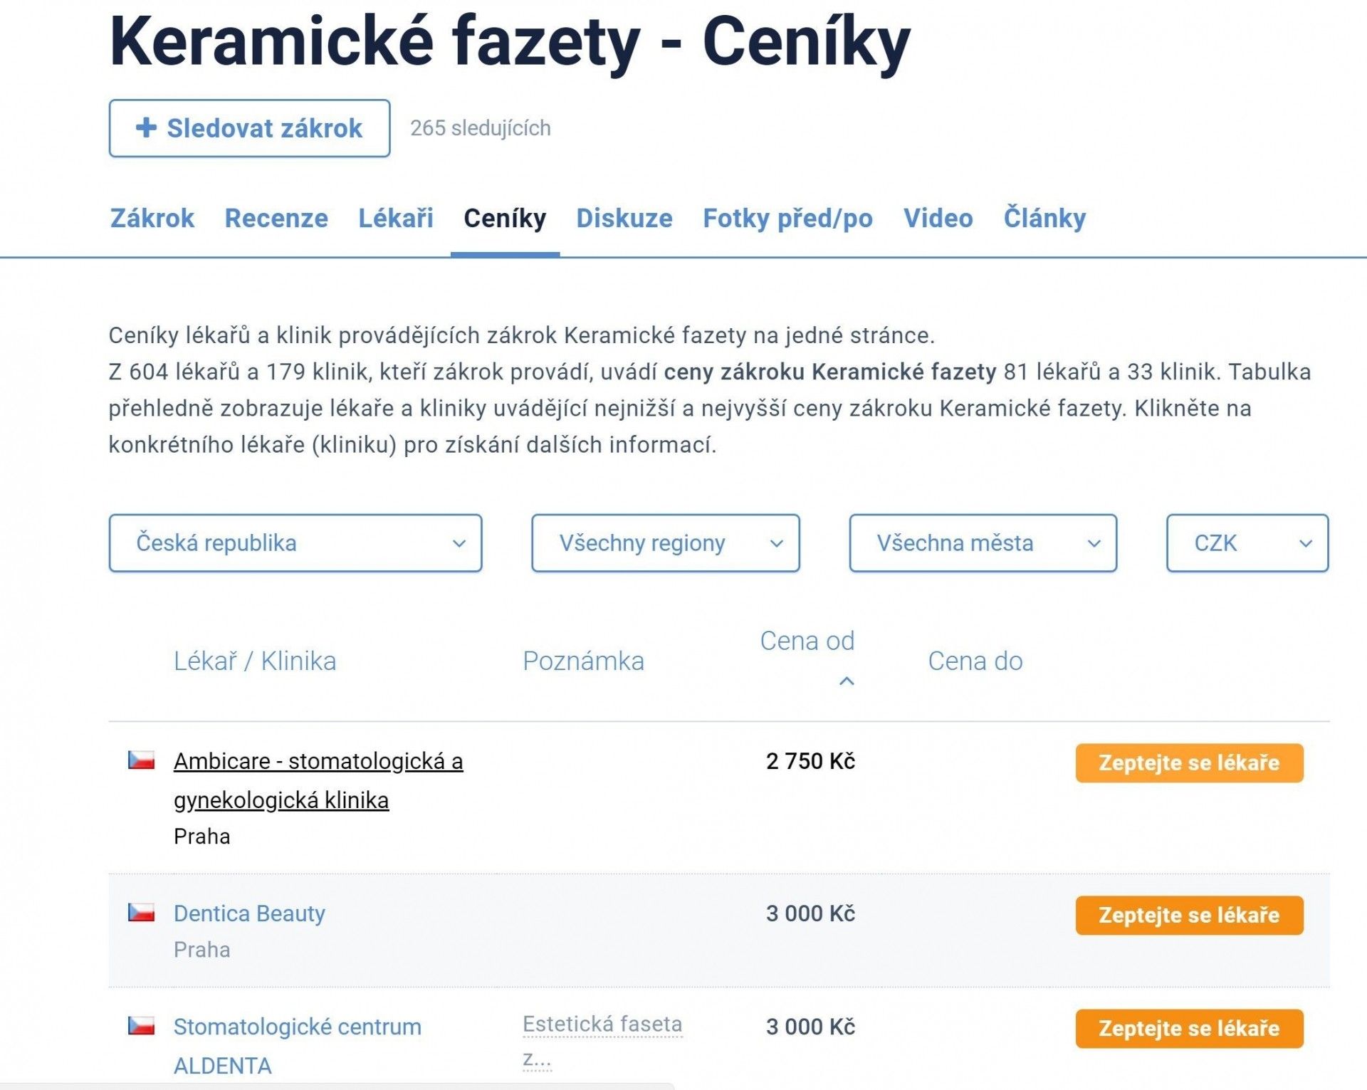
Task: Click the Czech flag beside Ambicare
Action: pyautogui.click(x=141, y=760)
